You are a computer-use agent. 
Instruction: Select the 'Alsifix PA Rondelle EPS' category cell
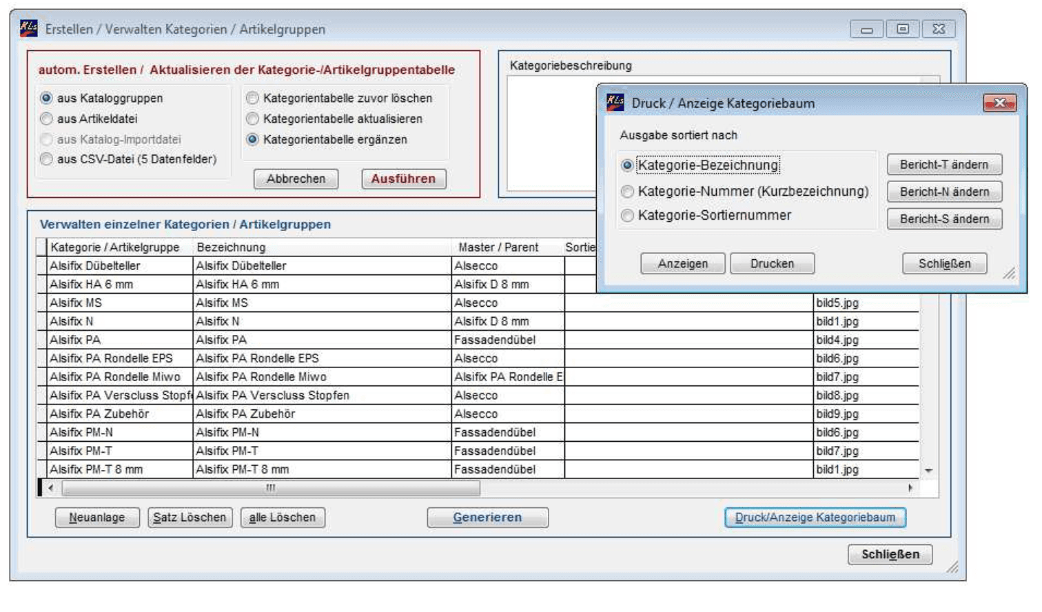pos(119,358)
